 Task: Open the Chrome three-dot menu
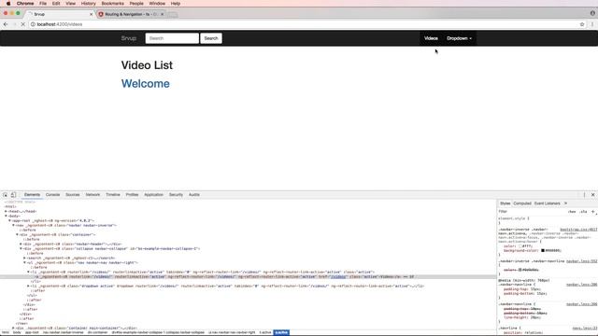pyautogui.click(x=592, y=24)
